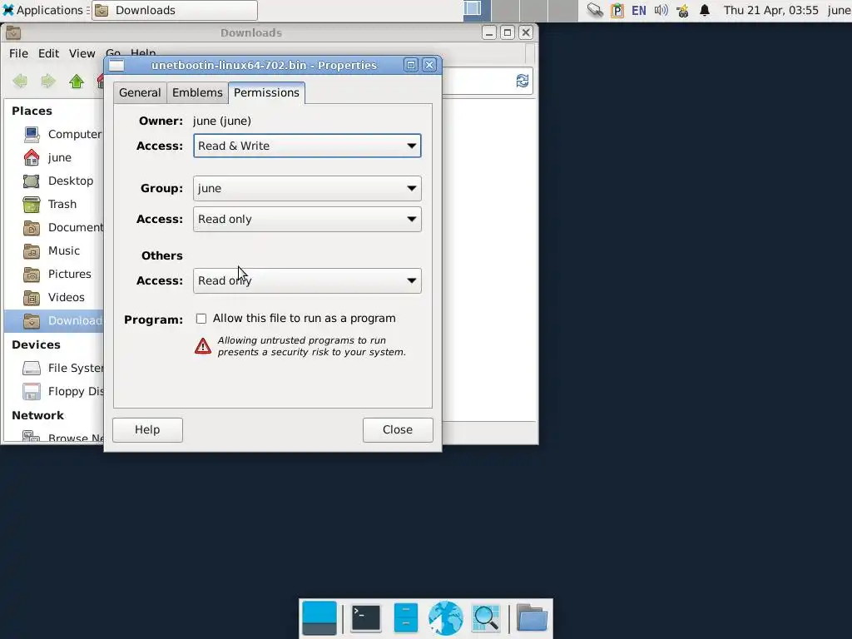
Task: Click the green Back arrow in file manager
Action: click(20, 82)
